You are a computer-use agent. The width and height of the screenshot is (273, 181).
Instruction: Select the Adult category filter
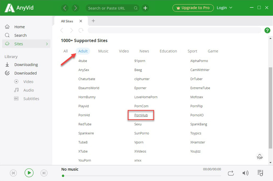tap(83, 51)
